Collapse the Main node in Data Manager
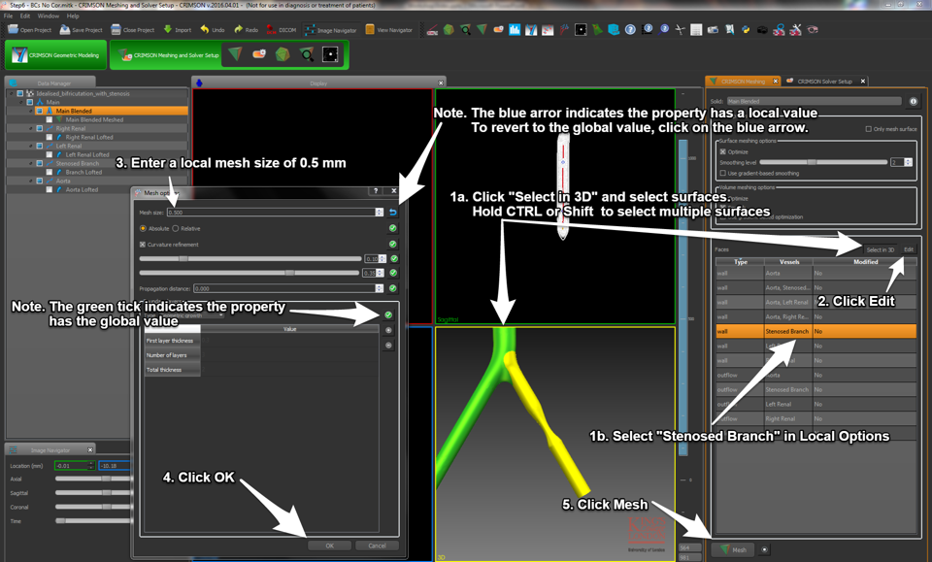Image resolution: width=932 pixels, height=562 pixels. click(x=21, y=102)
